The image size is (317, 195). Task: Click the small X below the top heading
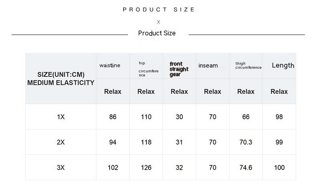[x=158, y=22]
